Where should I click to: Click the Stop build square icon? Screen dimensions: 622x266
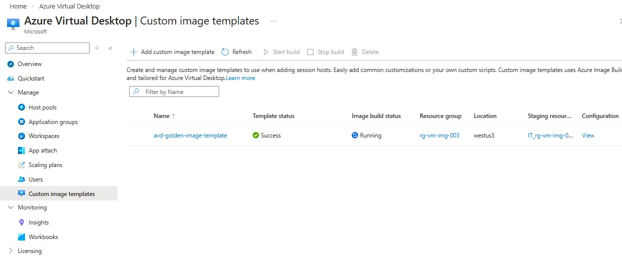310,52
